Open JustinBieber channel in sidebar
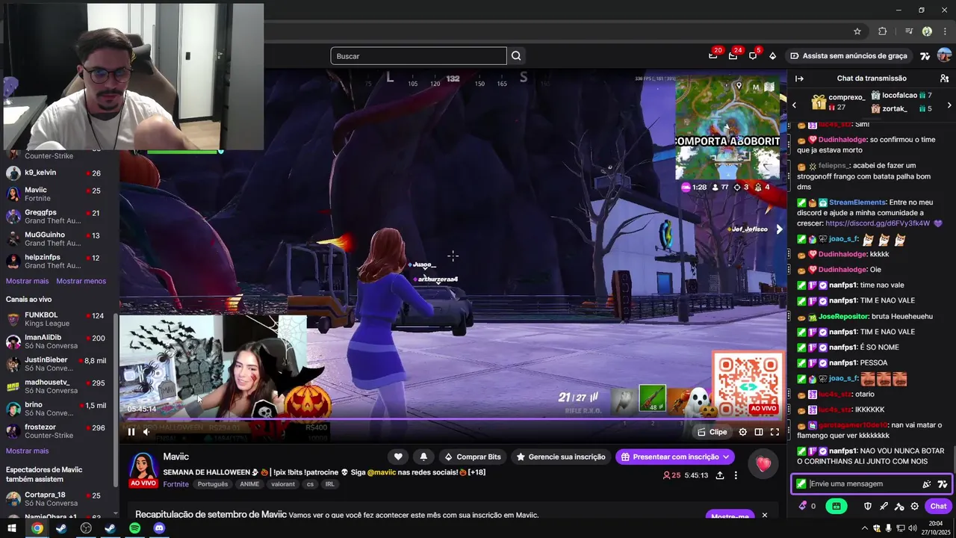 pyautogui.click(x=56, y=364)
